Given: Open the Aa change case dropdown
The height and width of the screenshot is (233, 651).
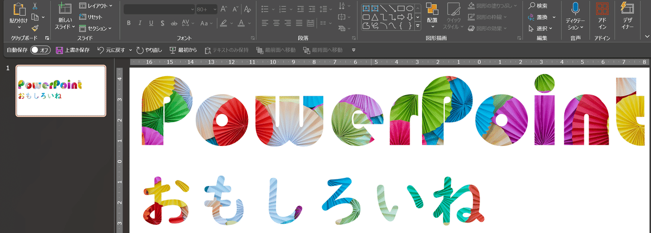Looking at the screenshot, I should 206,23.
